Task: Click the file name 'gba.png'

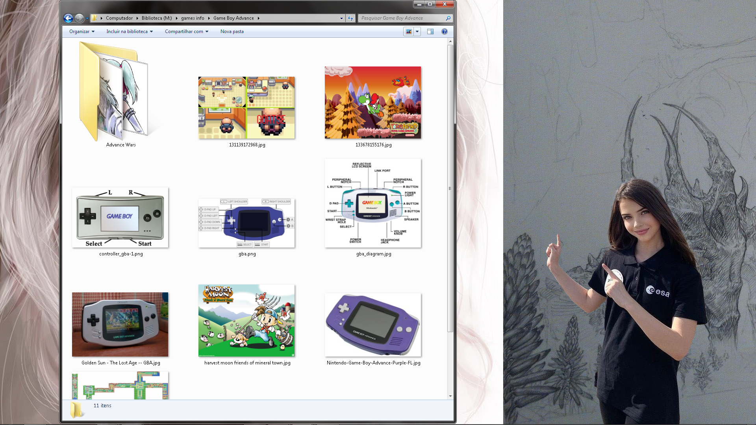Action: 247,254
